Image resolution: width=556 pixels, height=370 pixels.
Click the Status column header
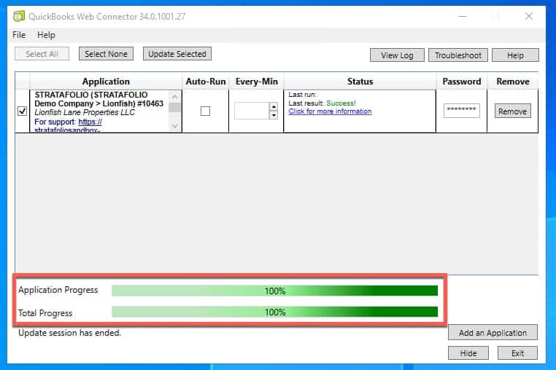[x=360, y=82]
